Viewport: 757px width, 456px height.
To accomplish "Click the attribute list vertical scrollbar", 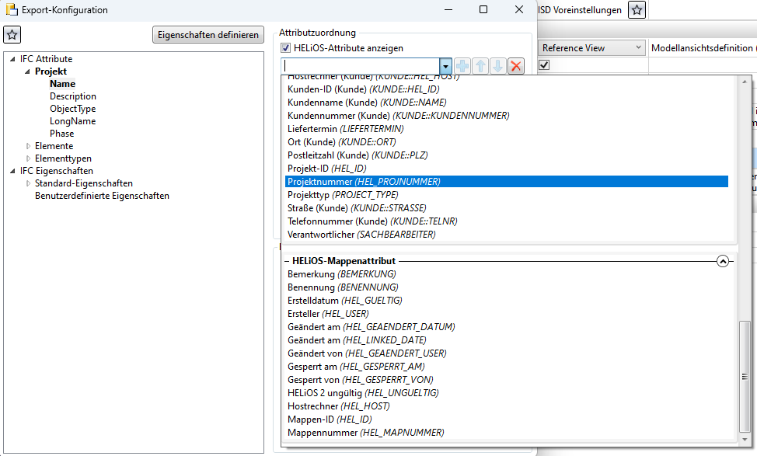I will (x=745, y=373).
